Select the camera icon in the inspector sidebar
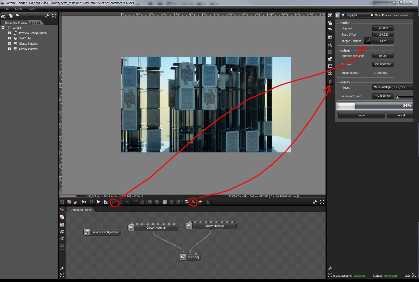 tap(330, 45)
